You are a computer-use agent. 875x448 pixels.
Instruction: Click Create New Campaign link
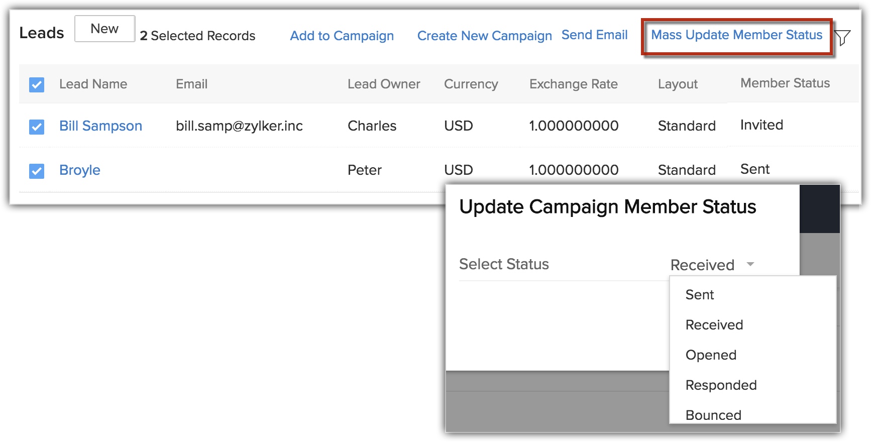click(x=484, y=36)
